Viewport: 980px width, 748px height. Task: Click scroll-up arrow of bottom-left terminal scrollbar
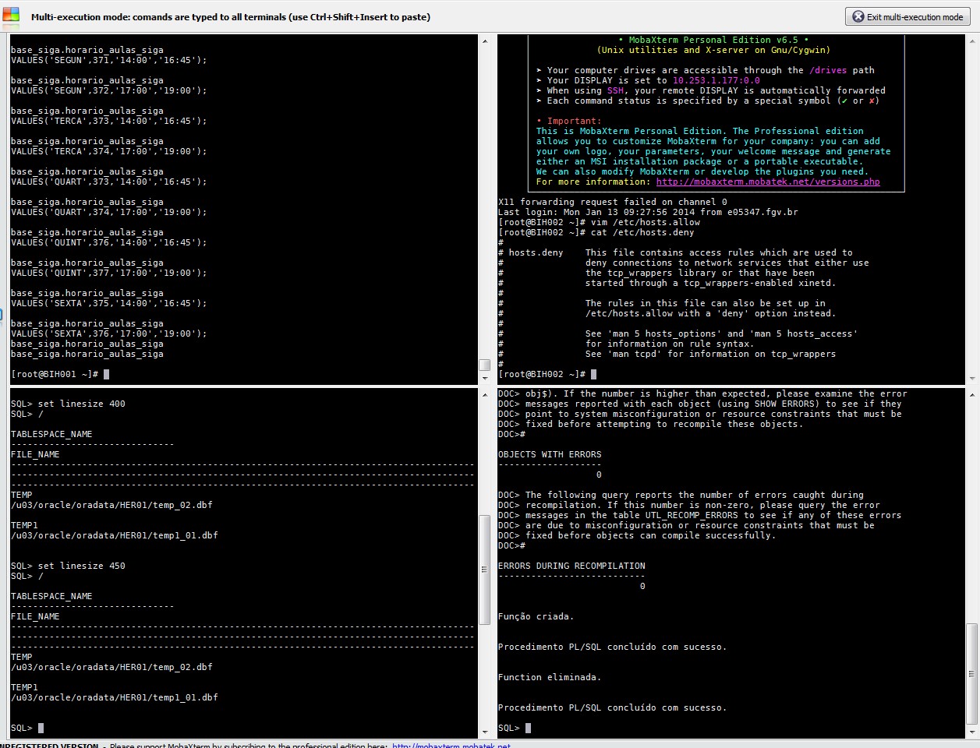(485, 393)
